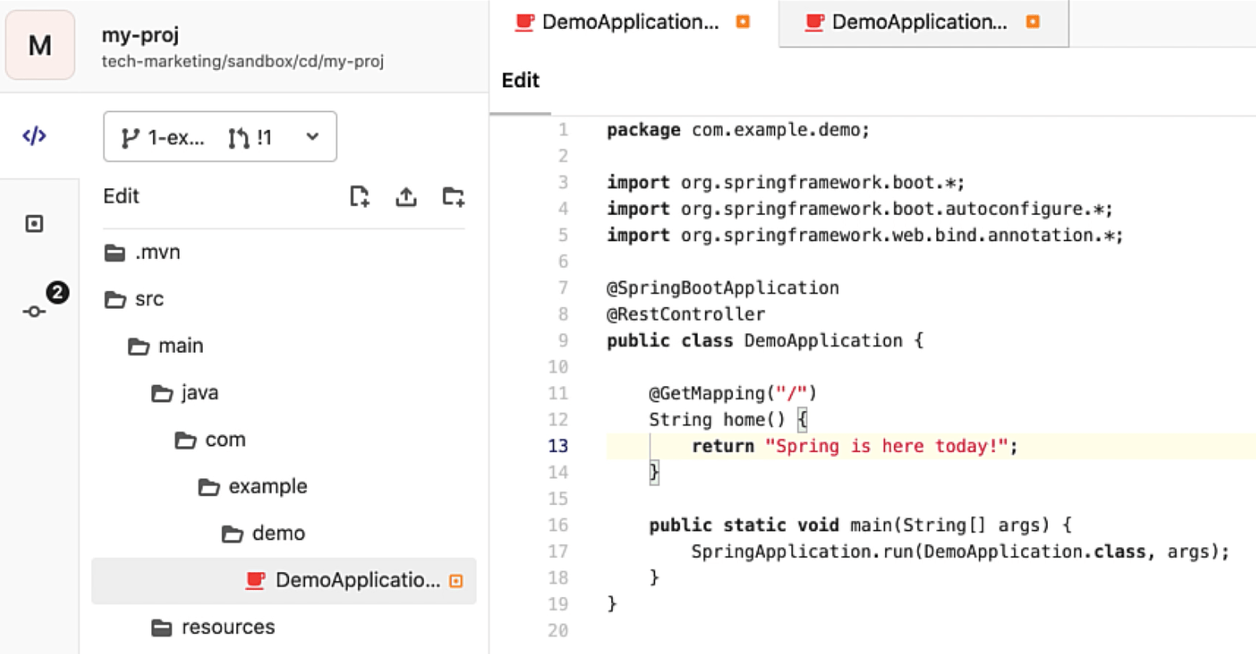Screen dimensions: 1256x654
Task: Click the New file icon
Action: tap(360, 196)
